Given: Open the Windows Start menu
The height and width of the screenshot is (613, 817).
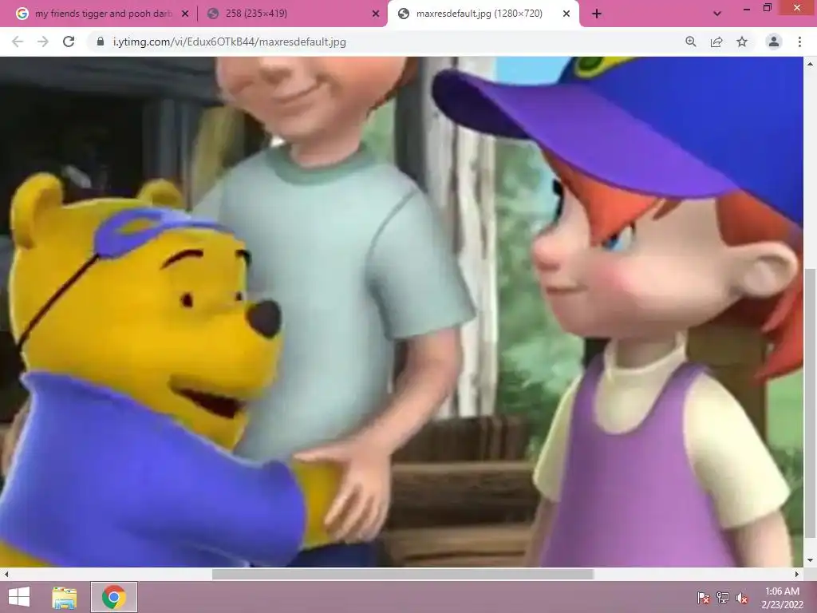Looking at the screenshot, I should tap(19, 597).
